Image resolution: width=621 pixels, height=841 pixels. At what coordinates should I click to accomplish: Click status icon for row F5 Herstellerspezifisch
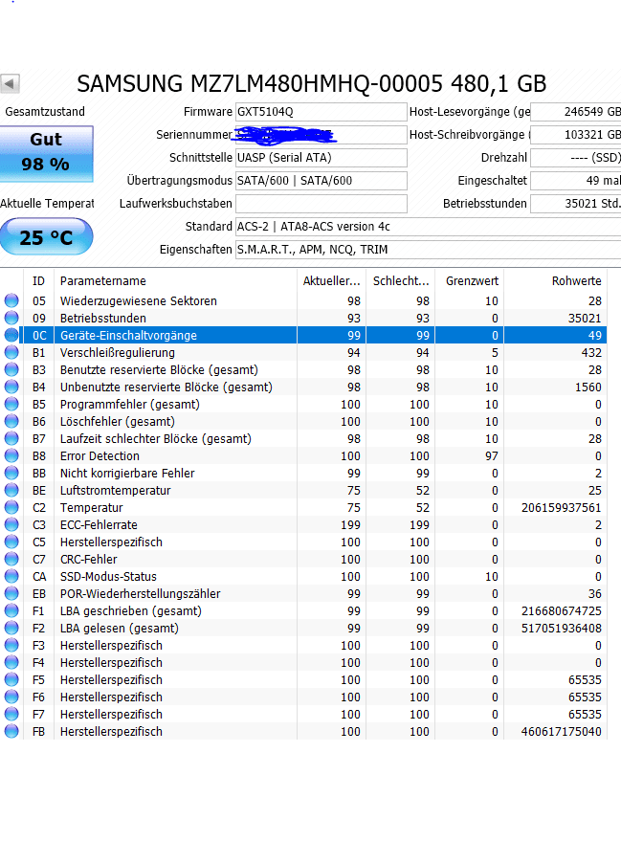click(x=11, y=679)
